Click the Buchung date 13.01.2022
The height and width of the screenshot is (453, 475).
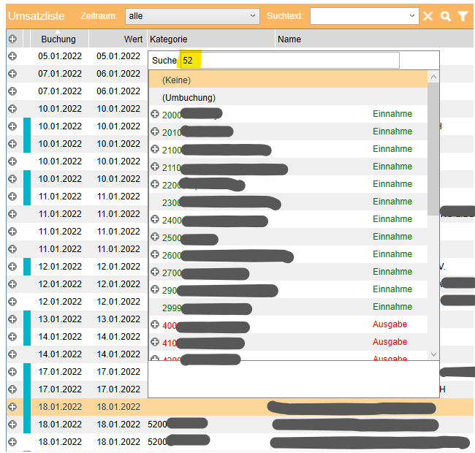(60, 319)
